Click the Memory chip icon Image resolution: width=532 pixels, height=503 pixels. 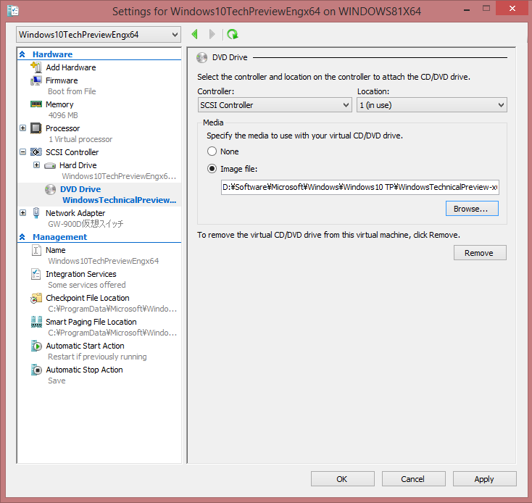(36, 104)
